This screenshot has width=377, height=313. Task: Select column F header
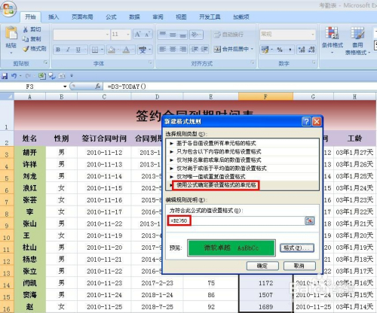click(x=265, y=96)
